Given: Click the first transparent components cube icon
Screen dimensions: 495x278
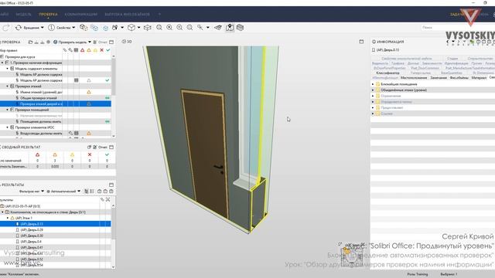Looking at the screenshot, I should coord(84,28).
